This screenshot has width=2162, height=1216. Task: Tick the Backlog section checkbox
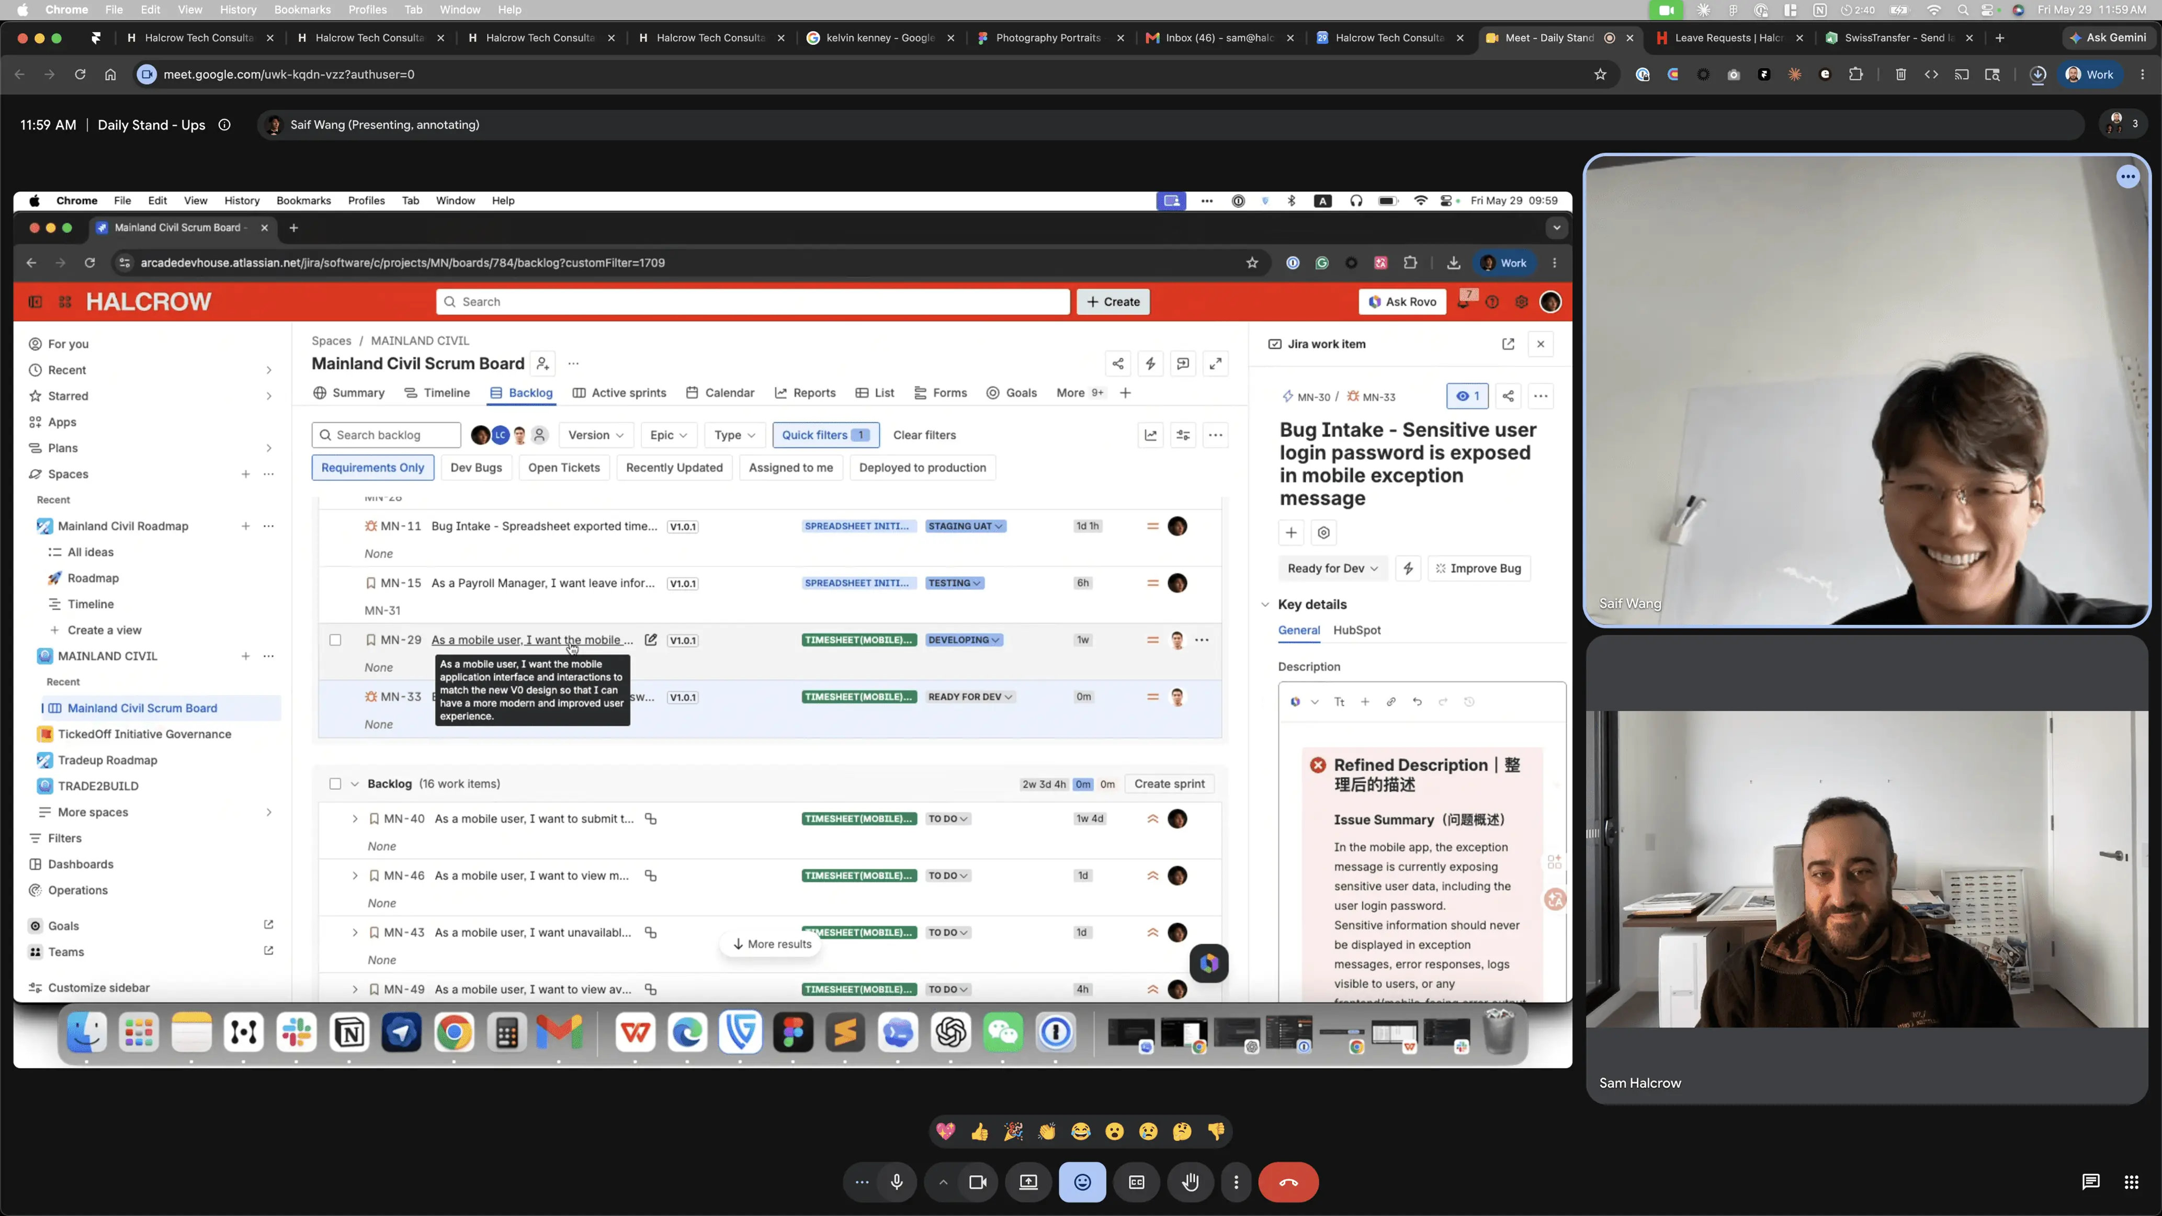tap(335, 784)
